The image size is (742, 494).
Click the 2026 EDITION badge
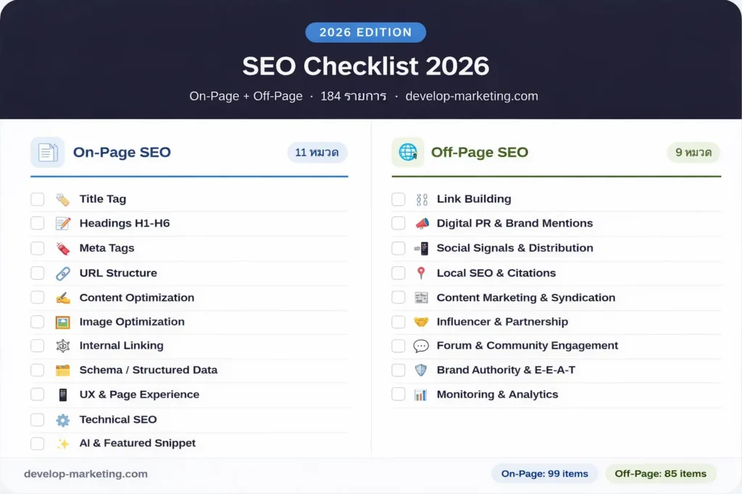(365, 32)
